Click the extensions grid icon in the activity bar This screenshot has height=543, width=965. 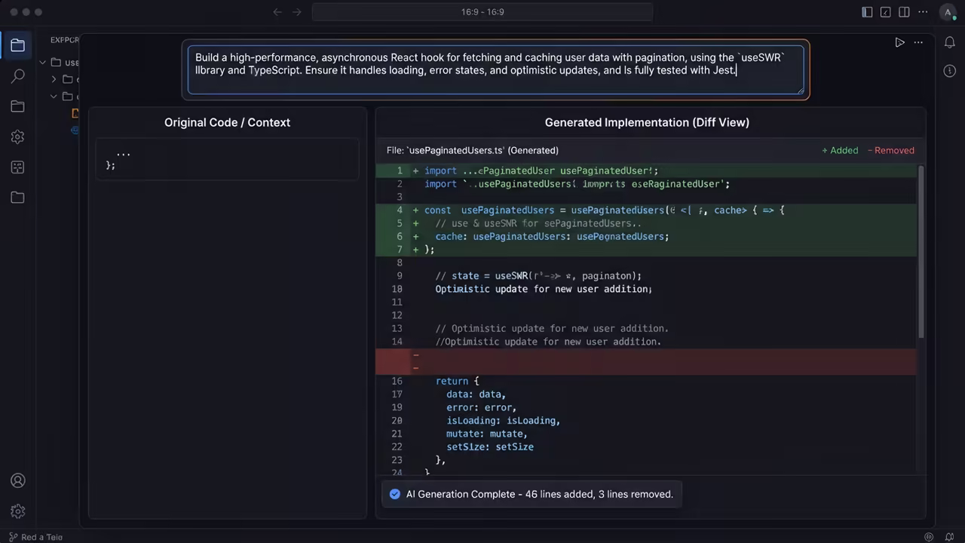17,167
